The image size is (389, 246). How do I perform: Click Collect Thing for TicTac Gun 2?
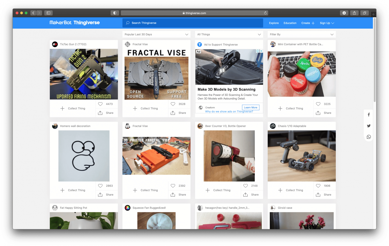[73, 108]
